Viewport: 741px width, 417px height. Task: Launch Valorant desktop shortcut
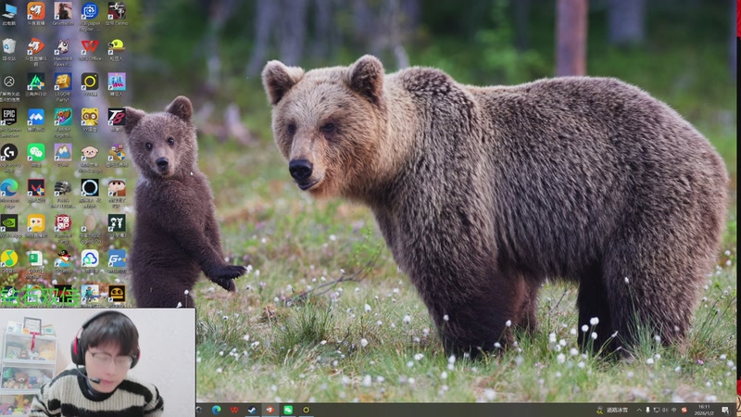click(36, 191)
